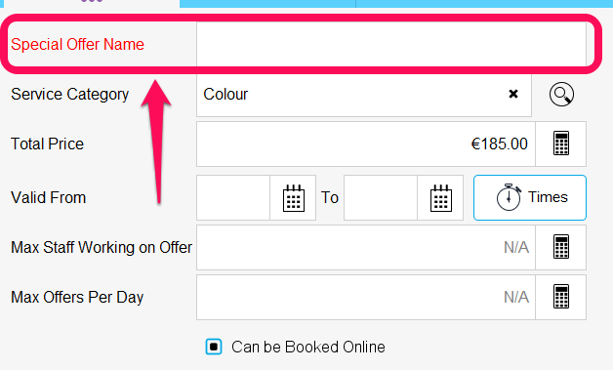Click the stopwatch icon in Times button
Image resolution: width=613 pixels, height=370 pixels.
tap(509, 197)
